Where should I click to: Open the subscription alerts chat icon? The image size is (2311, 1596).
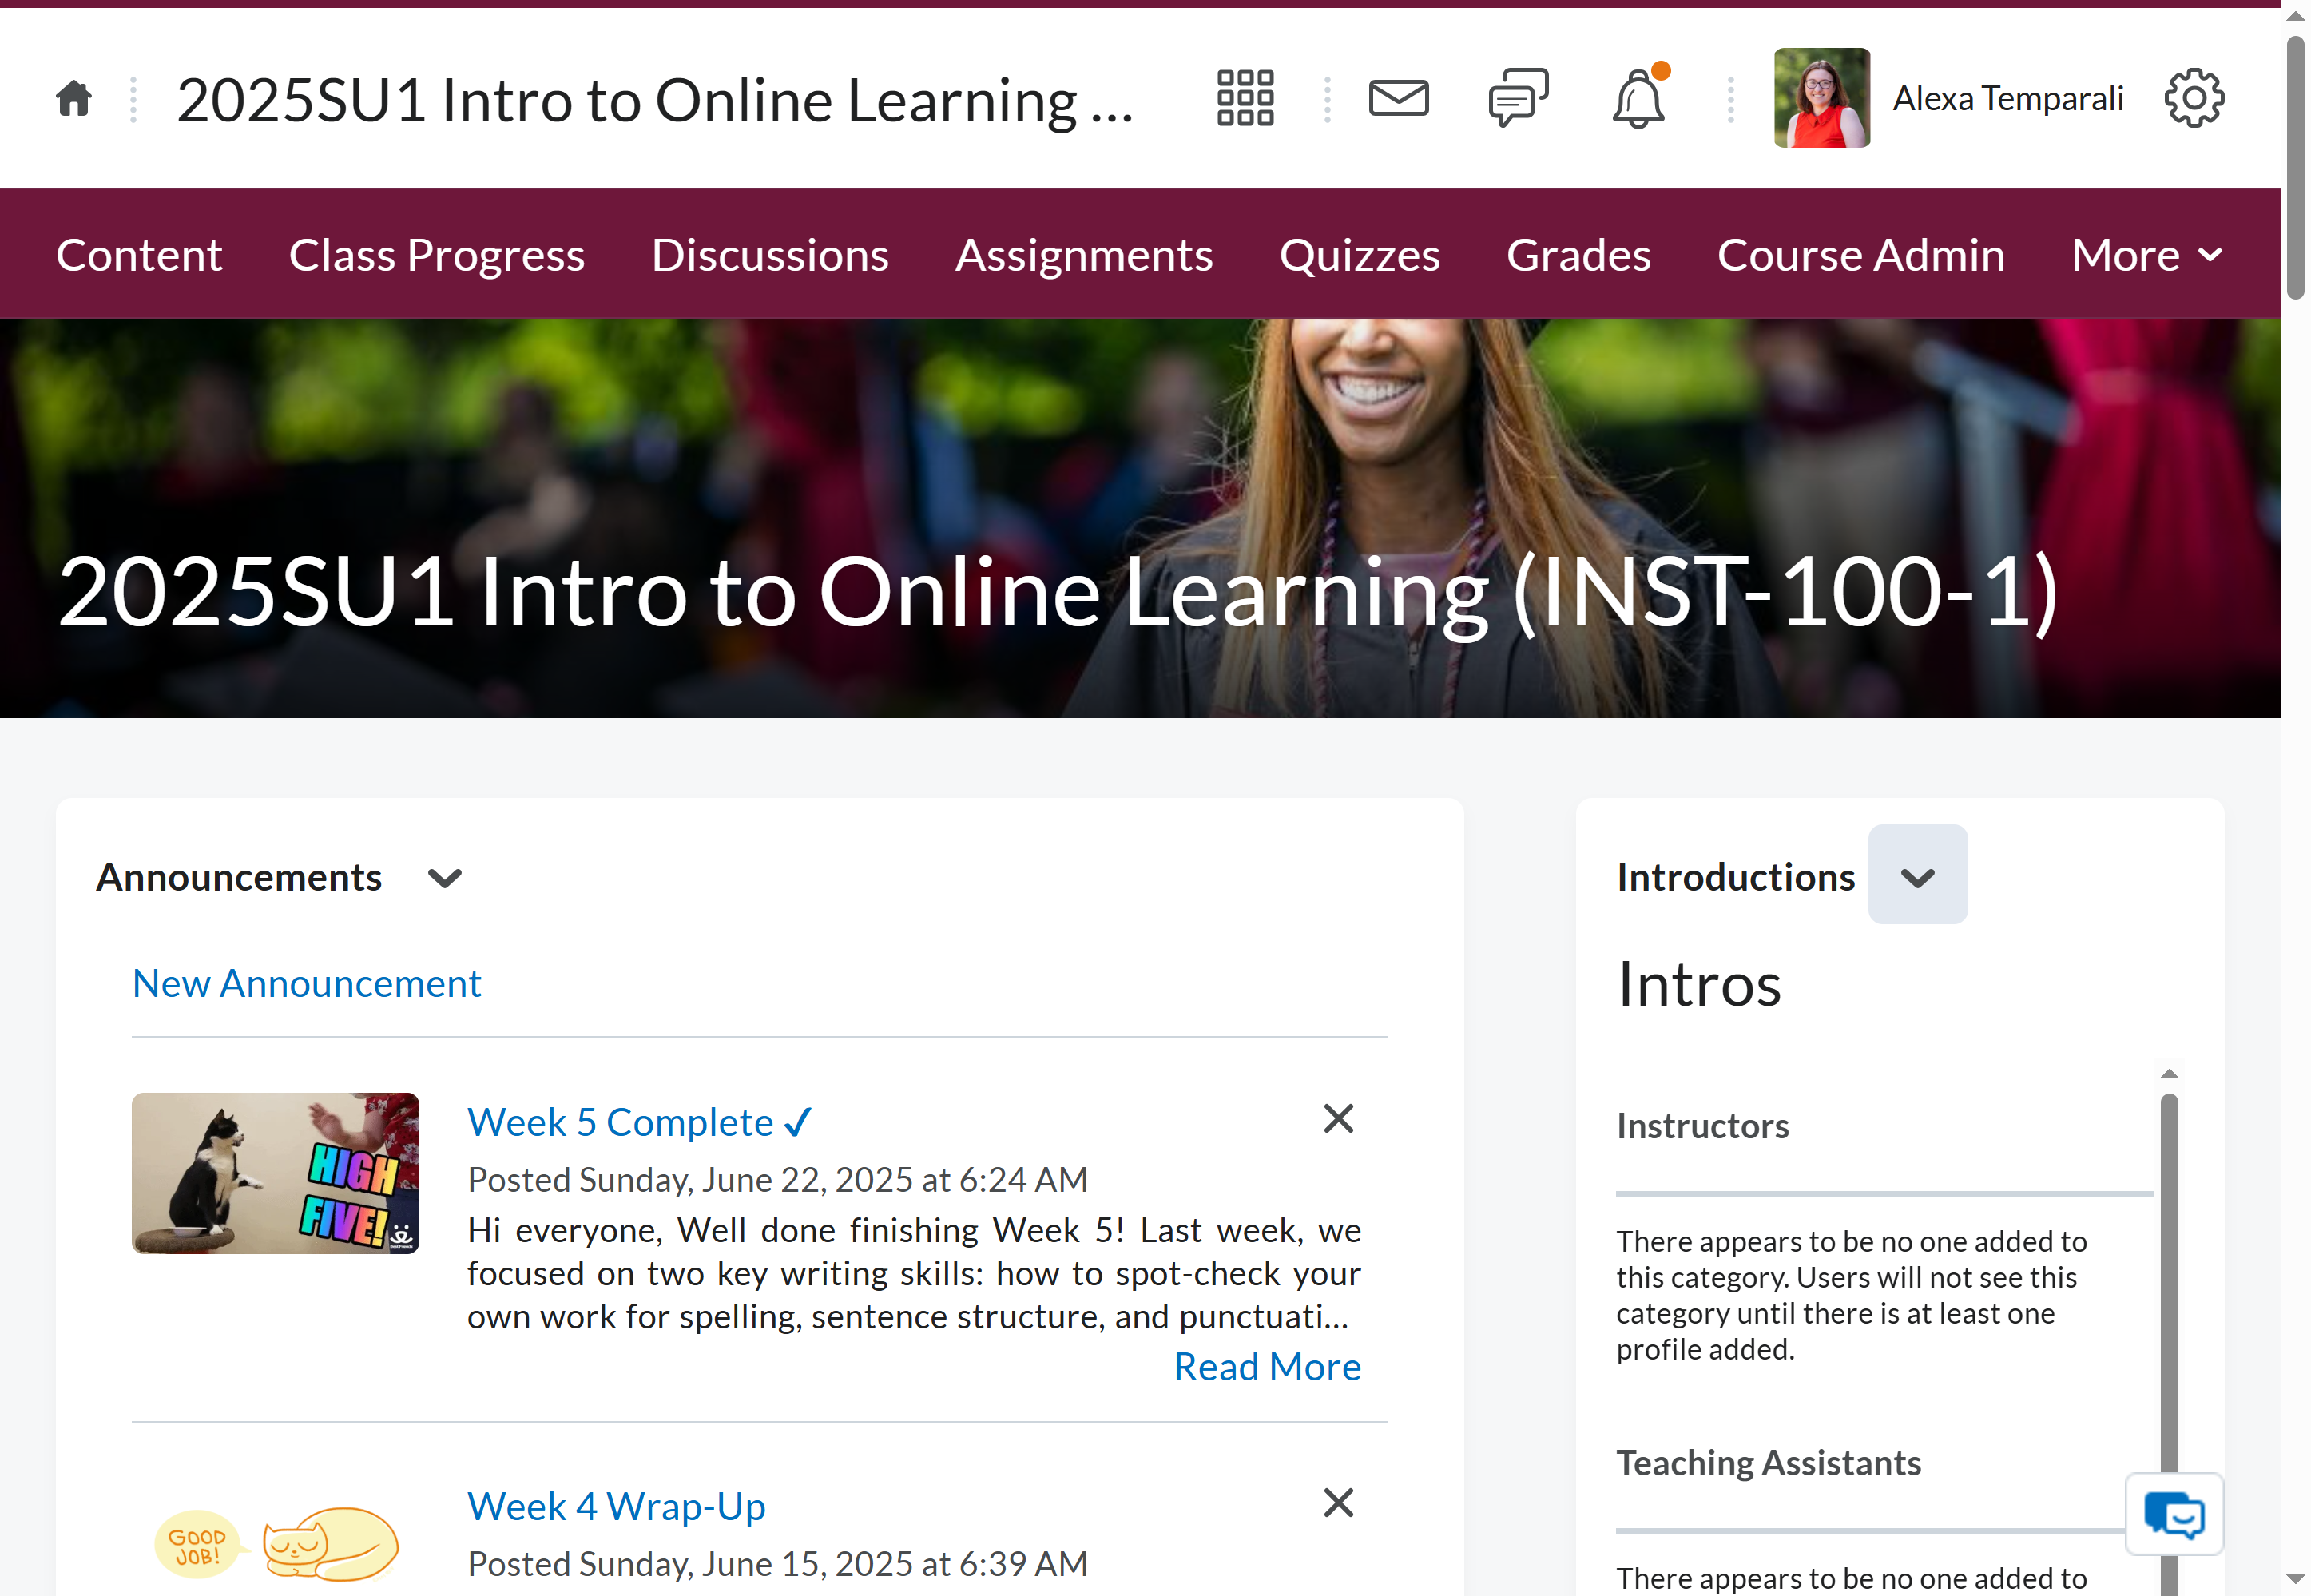coord(1518,98)
